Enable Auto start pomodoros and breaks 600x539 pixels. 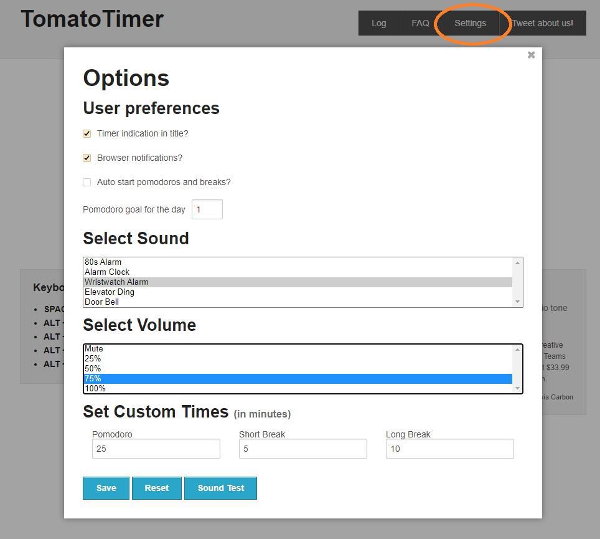pyautogui.click(x=87, y=182)
